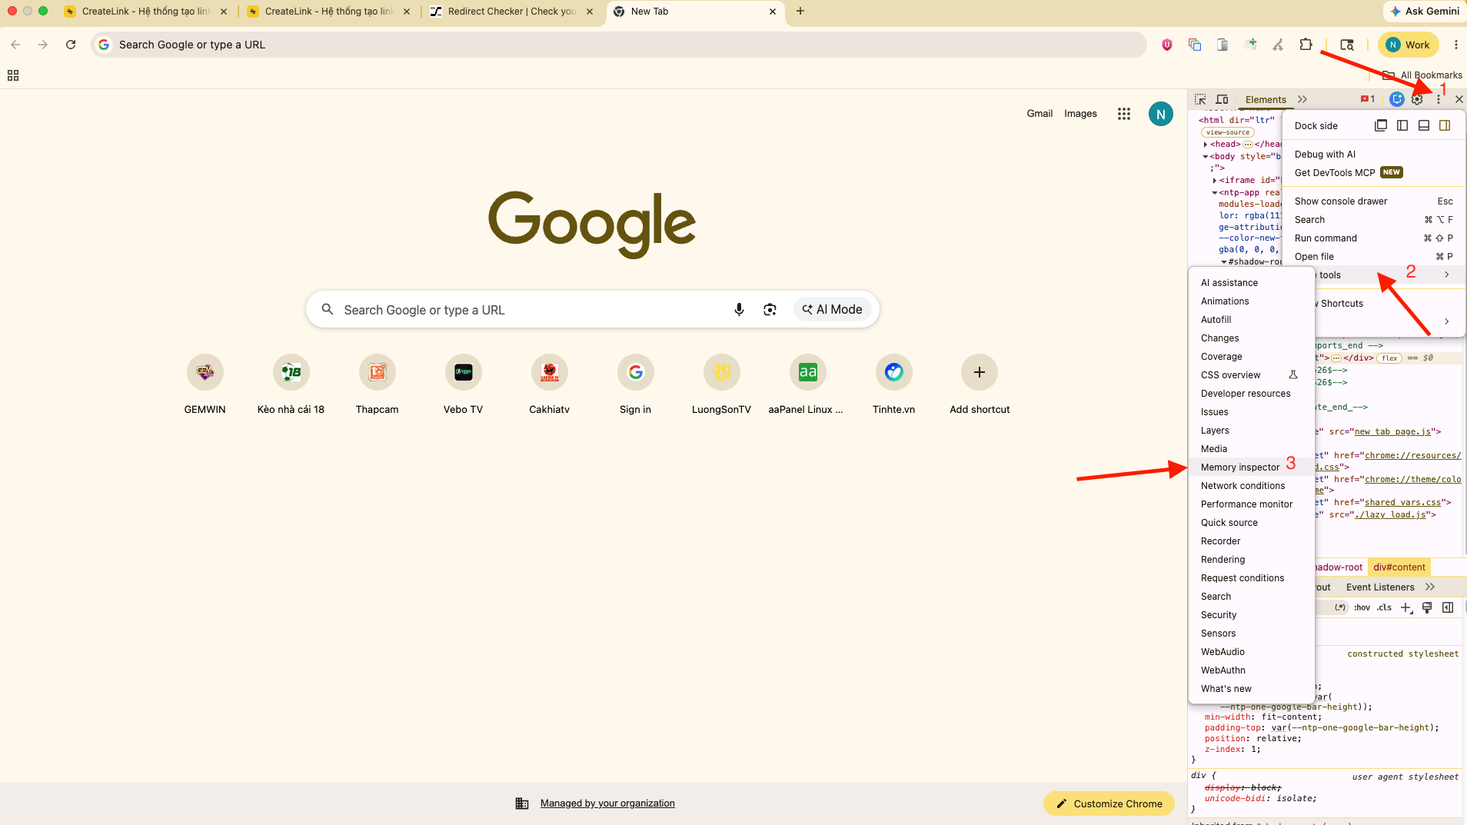Click the AI Mode button
Viewport: 1467px width, 825px height.
(x=833, y=310)
